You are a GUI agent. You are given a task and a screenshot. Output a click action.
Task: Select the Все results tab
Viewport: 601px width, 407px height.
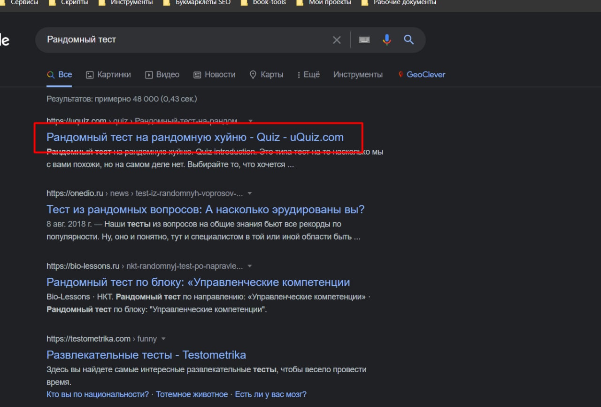[59, 75]
